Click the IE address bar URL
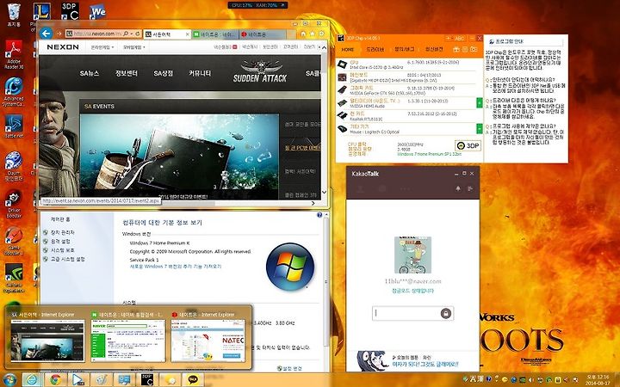620x387 pixels. pyautogui.click(x=97, y=34)
